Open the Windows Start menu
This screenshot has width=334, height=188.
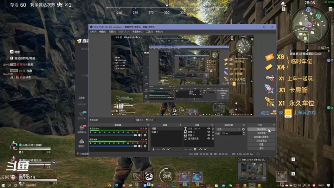3,185
